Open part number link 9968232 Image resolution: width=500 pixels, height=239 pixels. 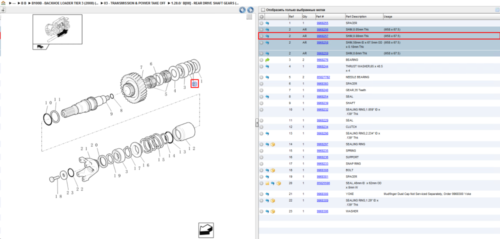point(322,109)
